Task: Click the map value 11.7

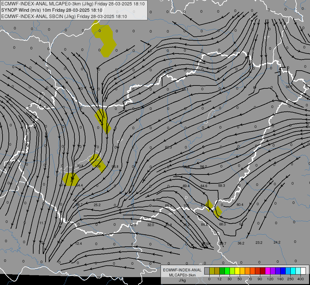Action: (x=42, y=223)
